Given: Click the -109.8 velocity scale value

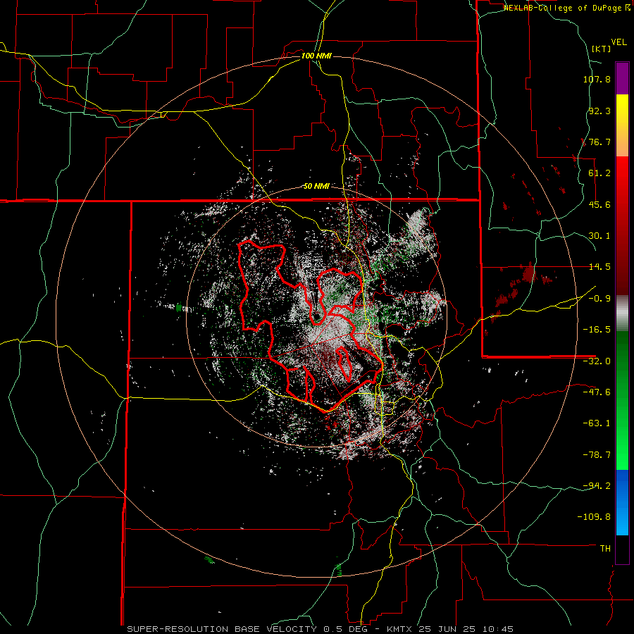Looking at the screenshot, I should click(x=595, y=517).
